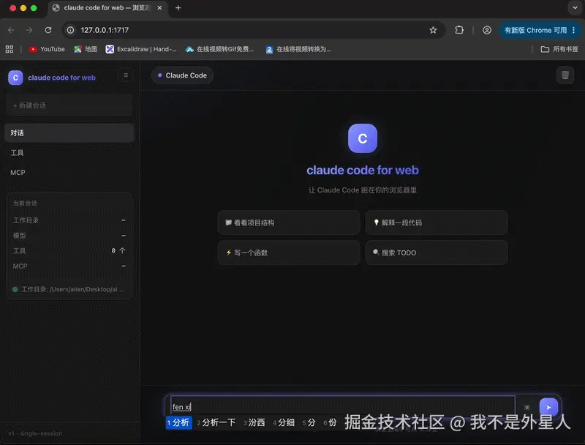585x445 pixels.
Task: Click the 工具 count row in session panel
Action: coord(69,251)
